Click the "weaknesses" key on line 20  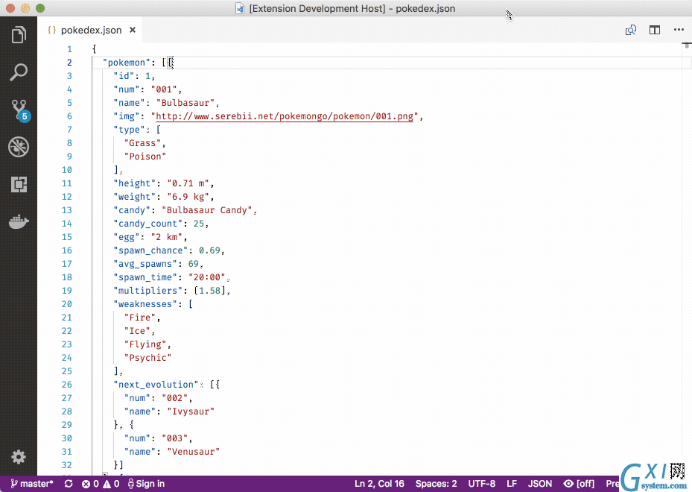coord(145,304)
